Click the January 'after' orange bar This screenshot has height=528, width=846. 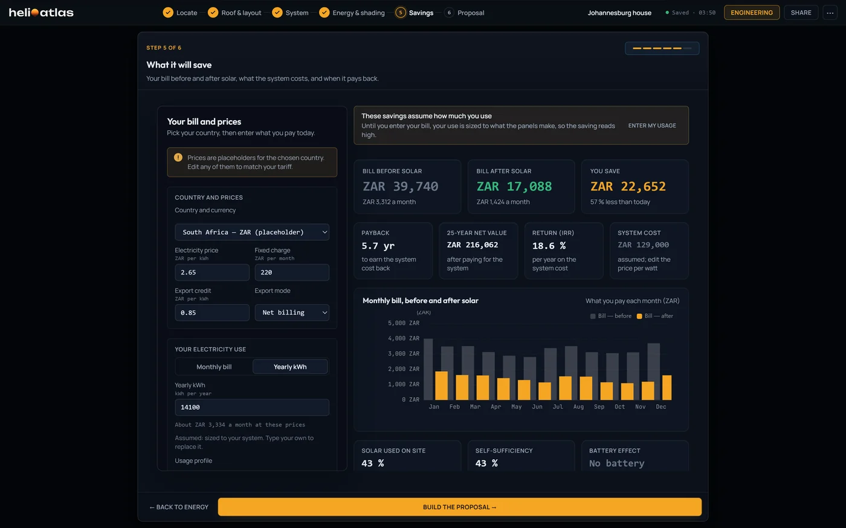pyautogui.click(x=442, y=386)
